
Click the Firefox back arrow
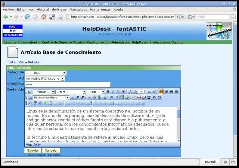tap(6, 17)
